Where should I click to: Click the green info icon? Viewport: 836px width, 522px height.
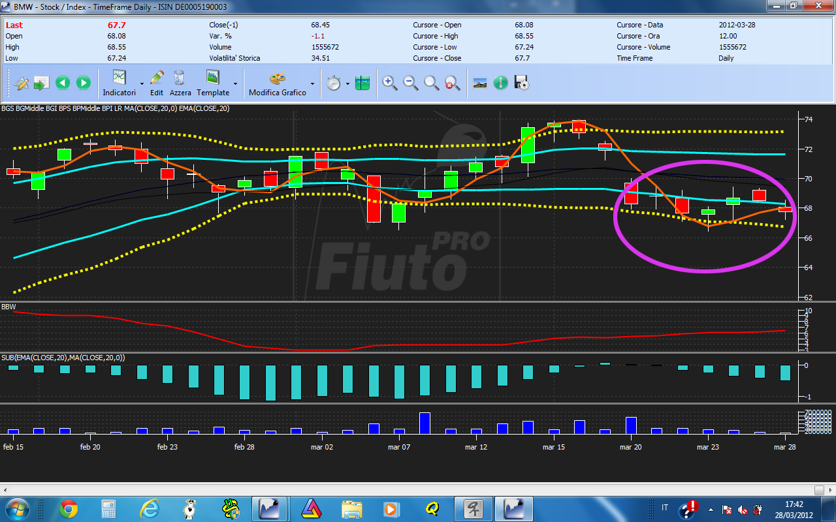501,83
